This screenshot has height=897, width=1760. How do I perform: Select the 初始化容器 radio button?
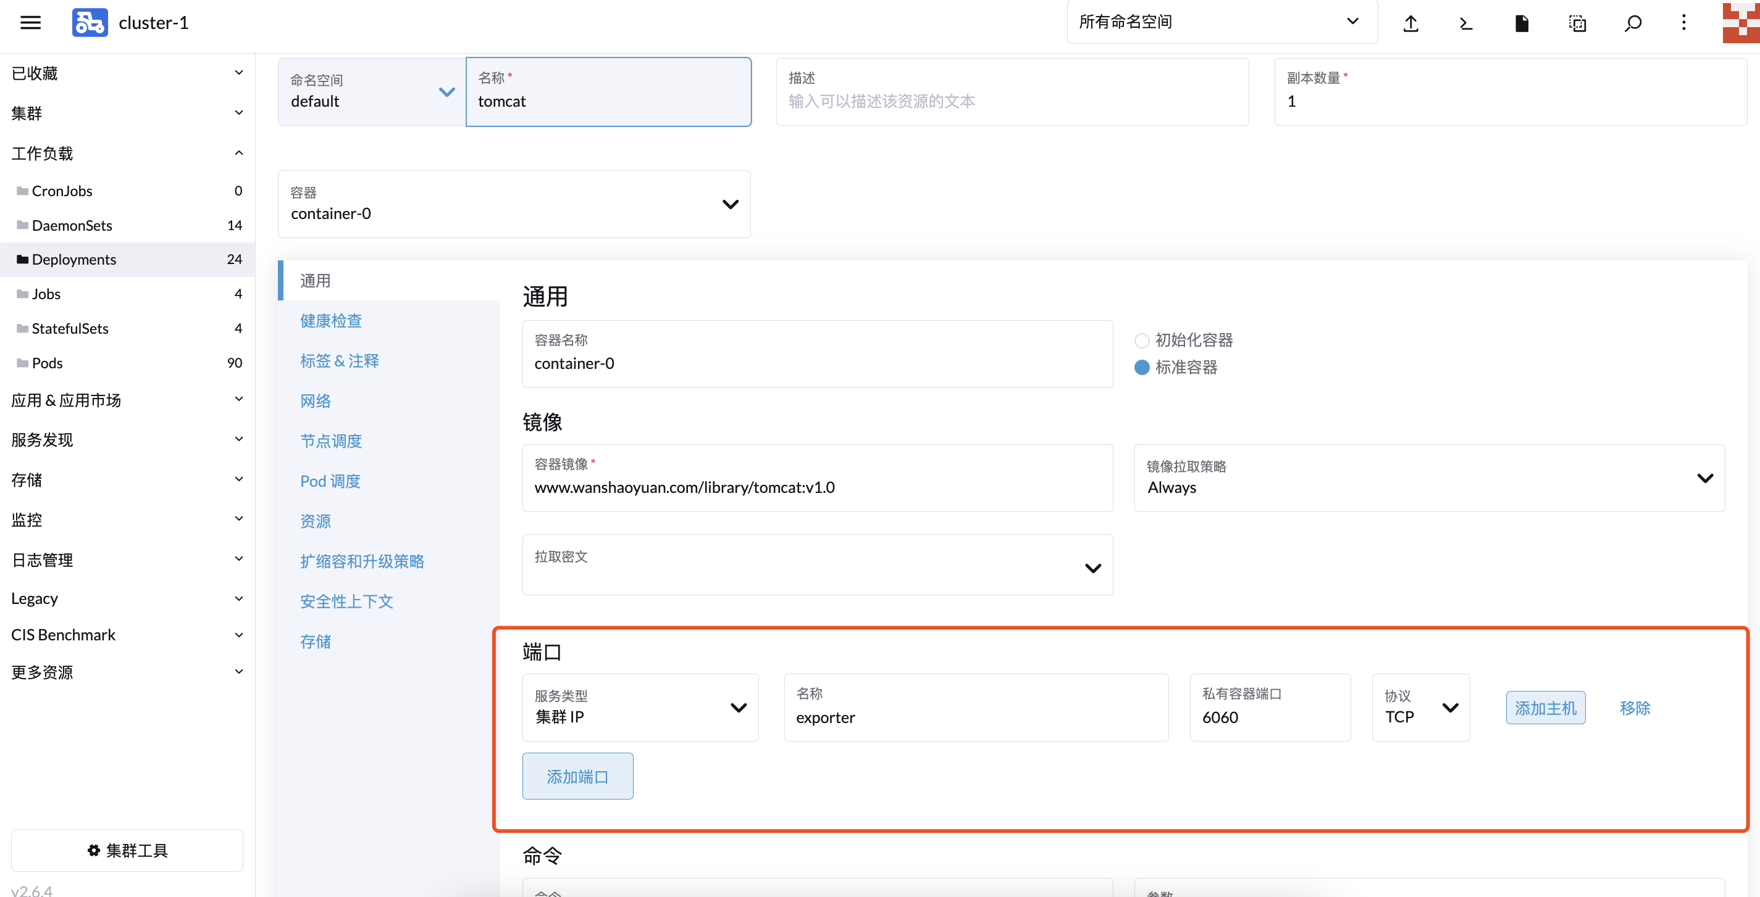pos(1142,340)
